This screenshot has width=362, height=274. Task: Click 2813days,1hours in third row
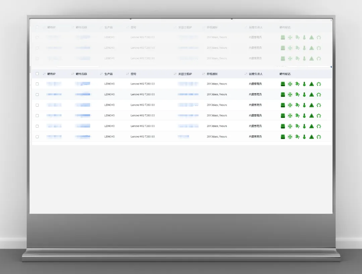pos(217,105)
